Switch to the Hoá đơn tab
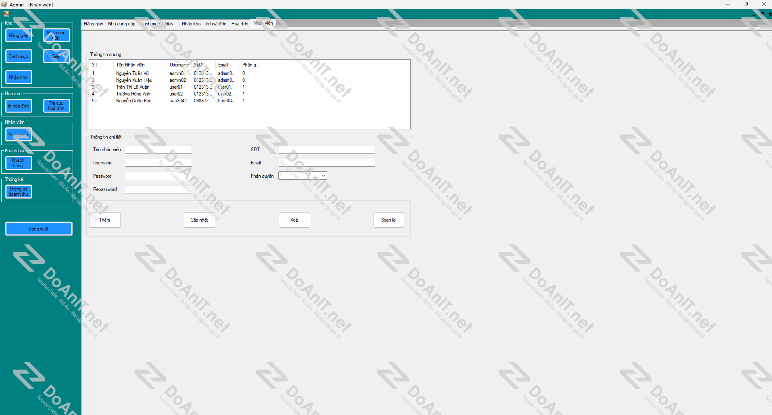The width and height of the screenshot is (772, 415). tap(240, 24)
